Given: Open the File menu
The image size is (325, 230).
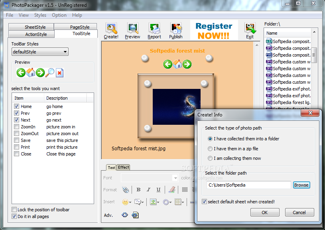Looking at the screenshot, I should pyautogui.click(x=10, y=15).
